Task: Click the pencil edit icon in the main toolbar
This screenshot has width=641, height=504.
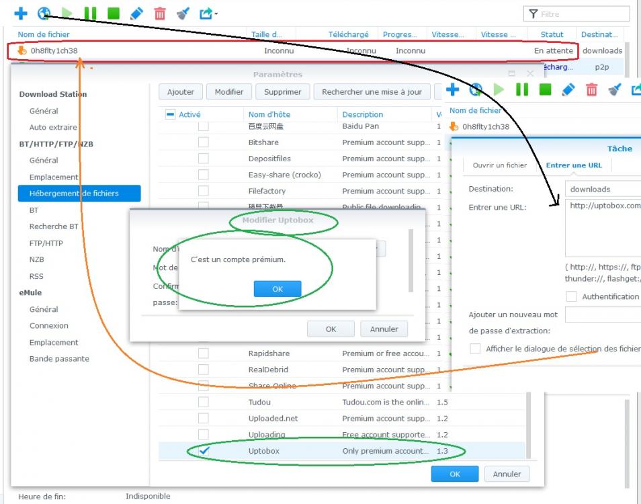Action: [136, 13]
